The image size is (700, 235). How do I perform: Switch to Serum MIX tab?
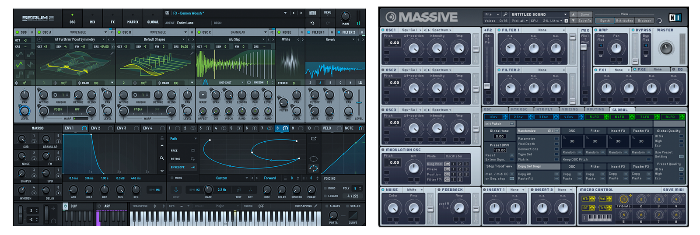[92, 19]
